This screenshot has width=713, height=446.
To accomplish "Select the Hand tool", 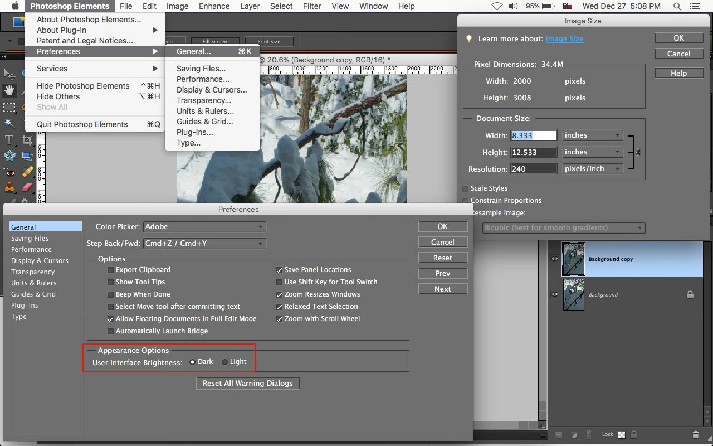I will [9, 90].
